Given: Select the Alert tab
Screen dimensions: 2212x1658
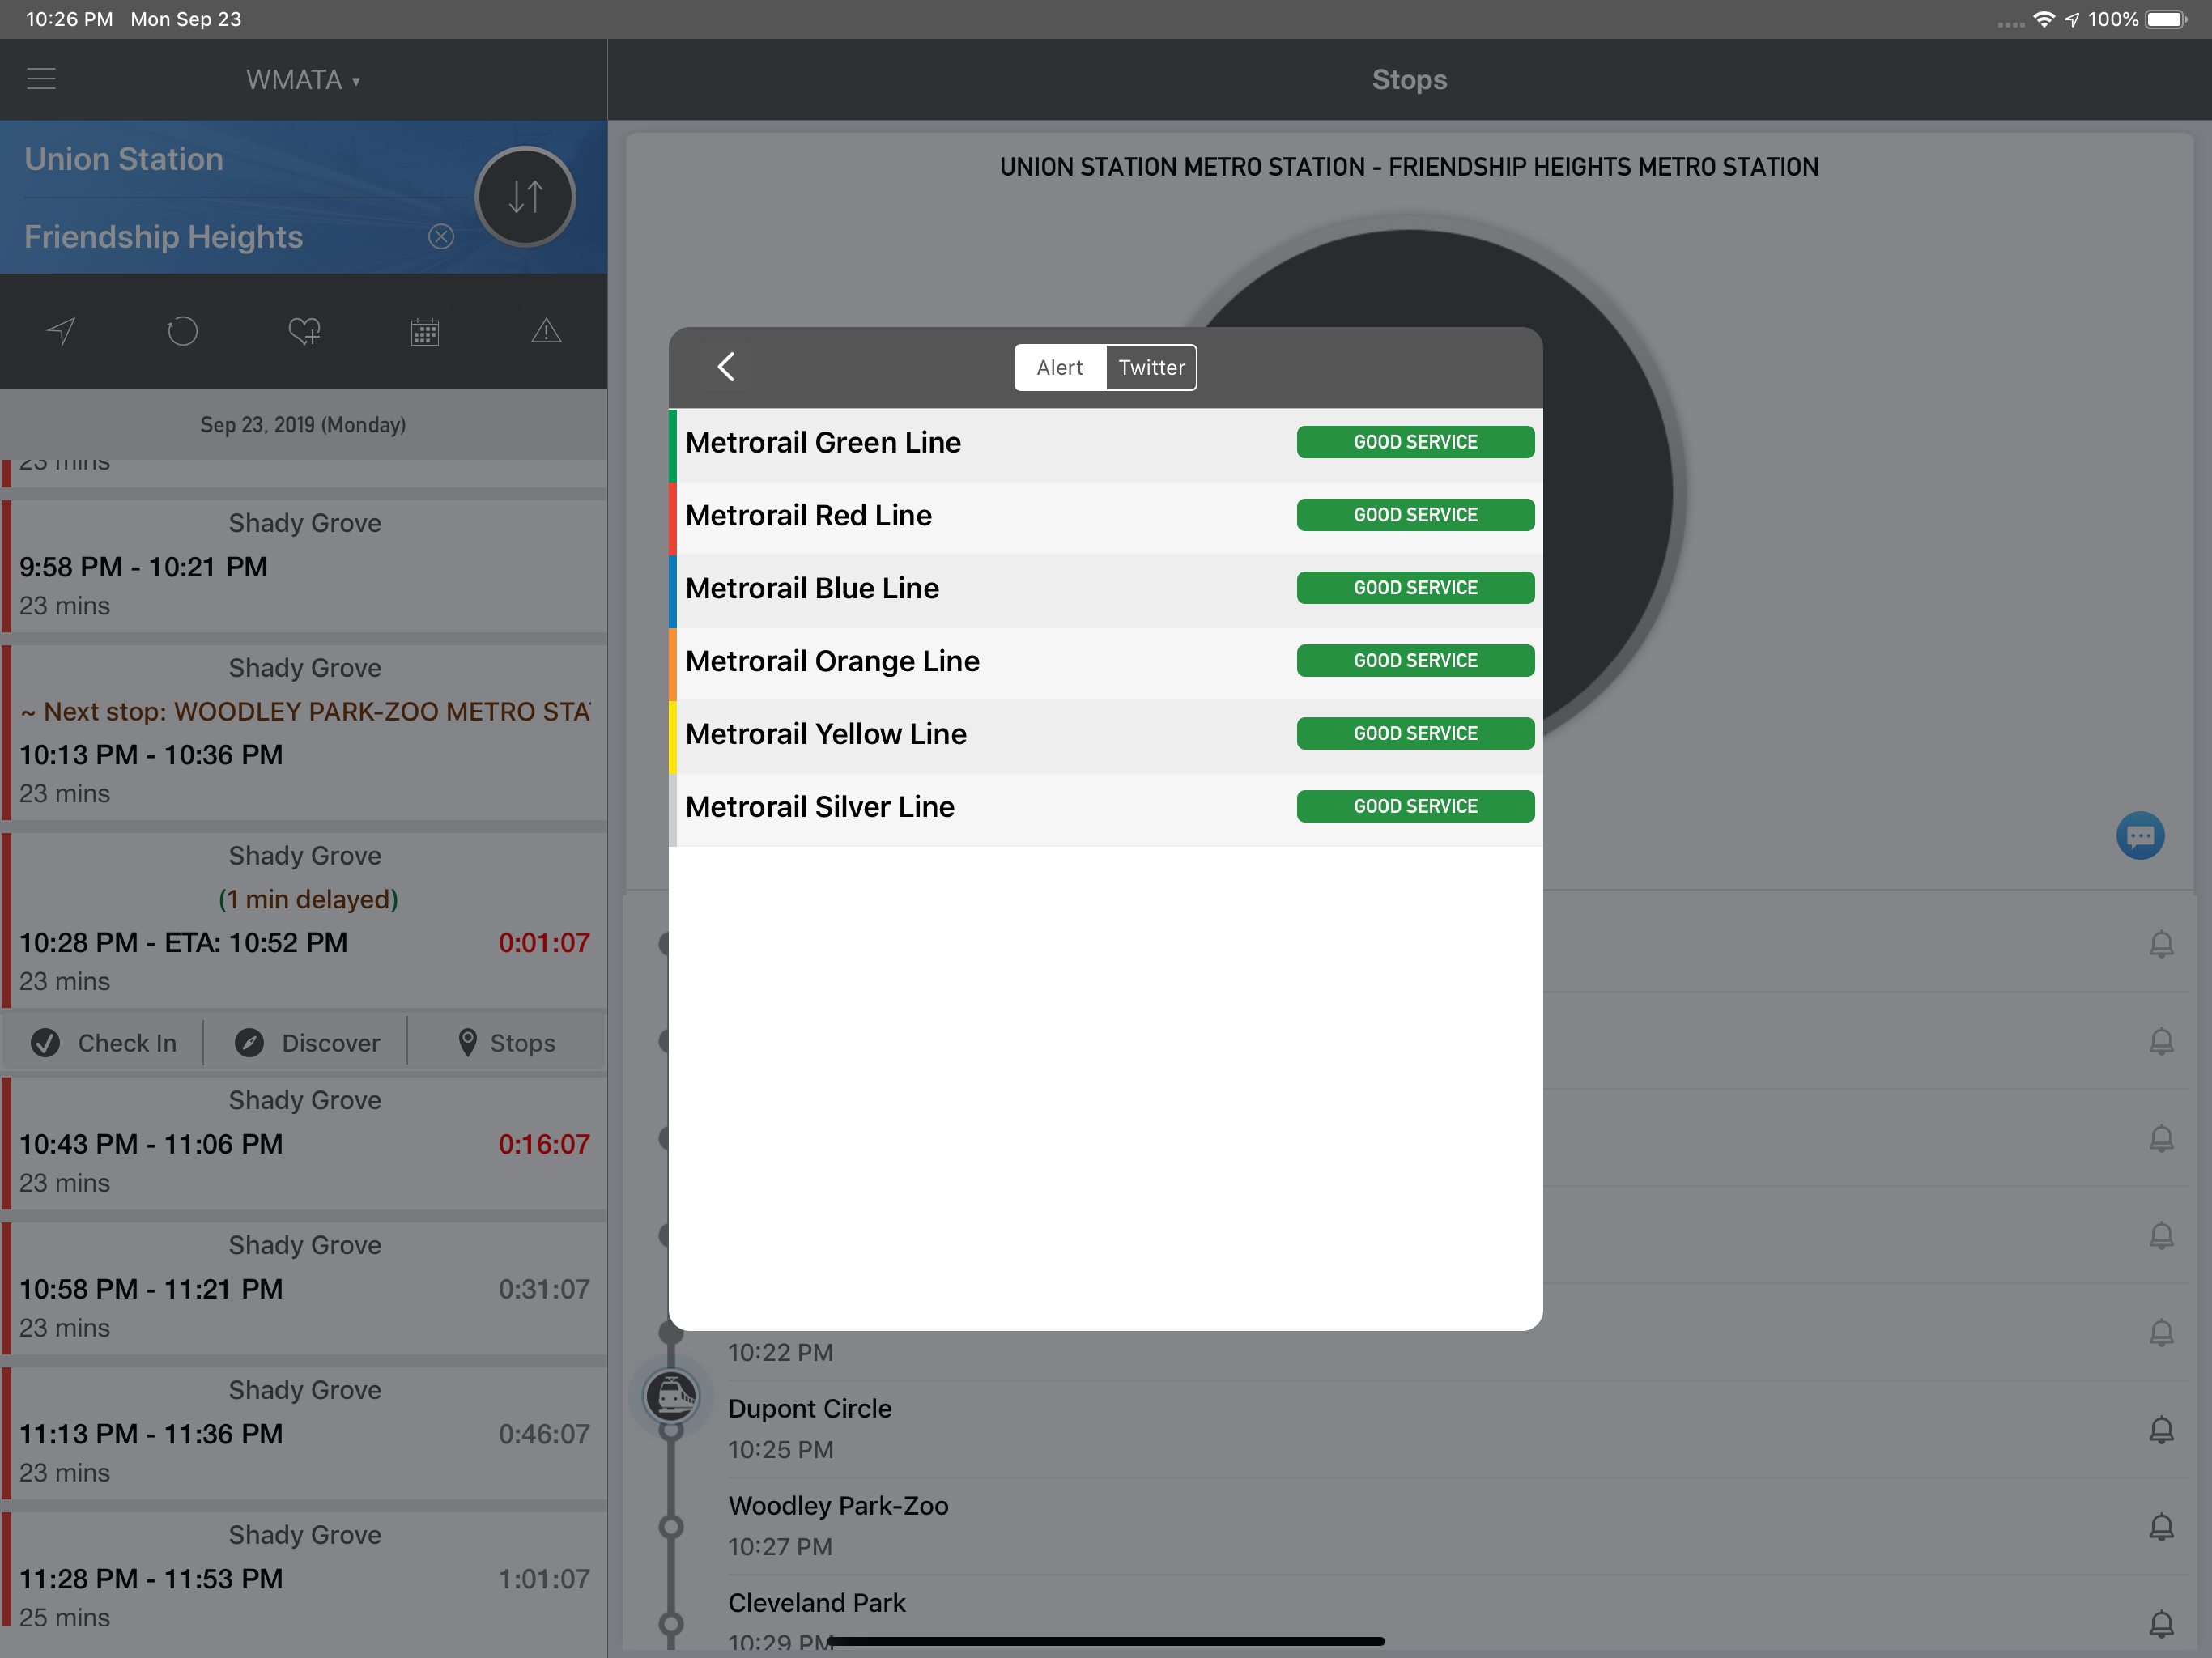Looking at the screenshot, I should pos(1059,368).
